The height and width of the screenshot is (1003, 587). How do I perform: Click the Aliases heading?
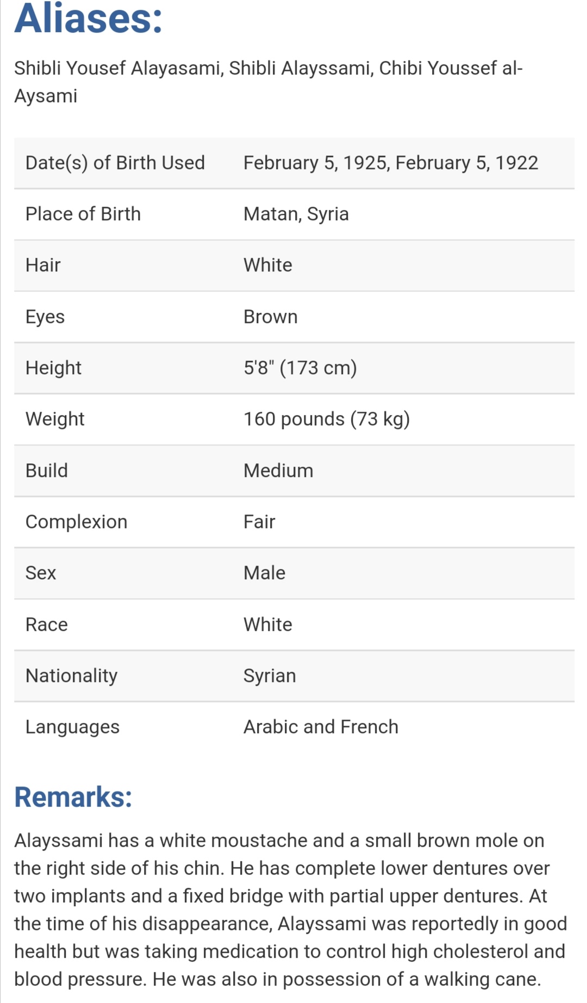[x=89, y=20]
